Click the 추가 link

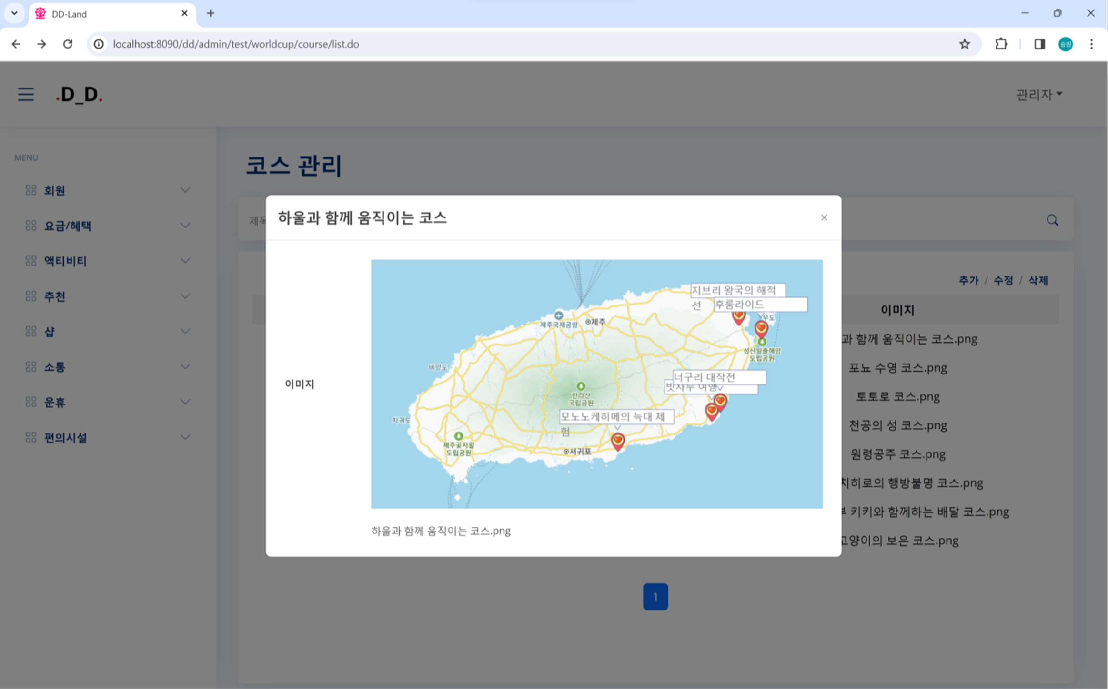click(x=968, y=280)
